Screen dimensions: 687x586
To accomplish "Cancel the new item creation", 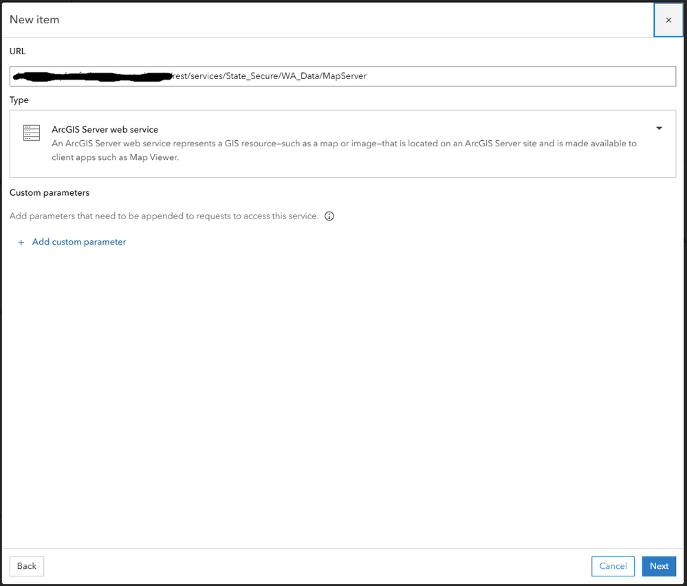I will pos(613,566).
